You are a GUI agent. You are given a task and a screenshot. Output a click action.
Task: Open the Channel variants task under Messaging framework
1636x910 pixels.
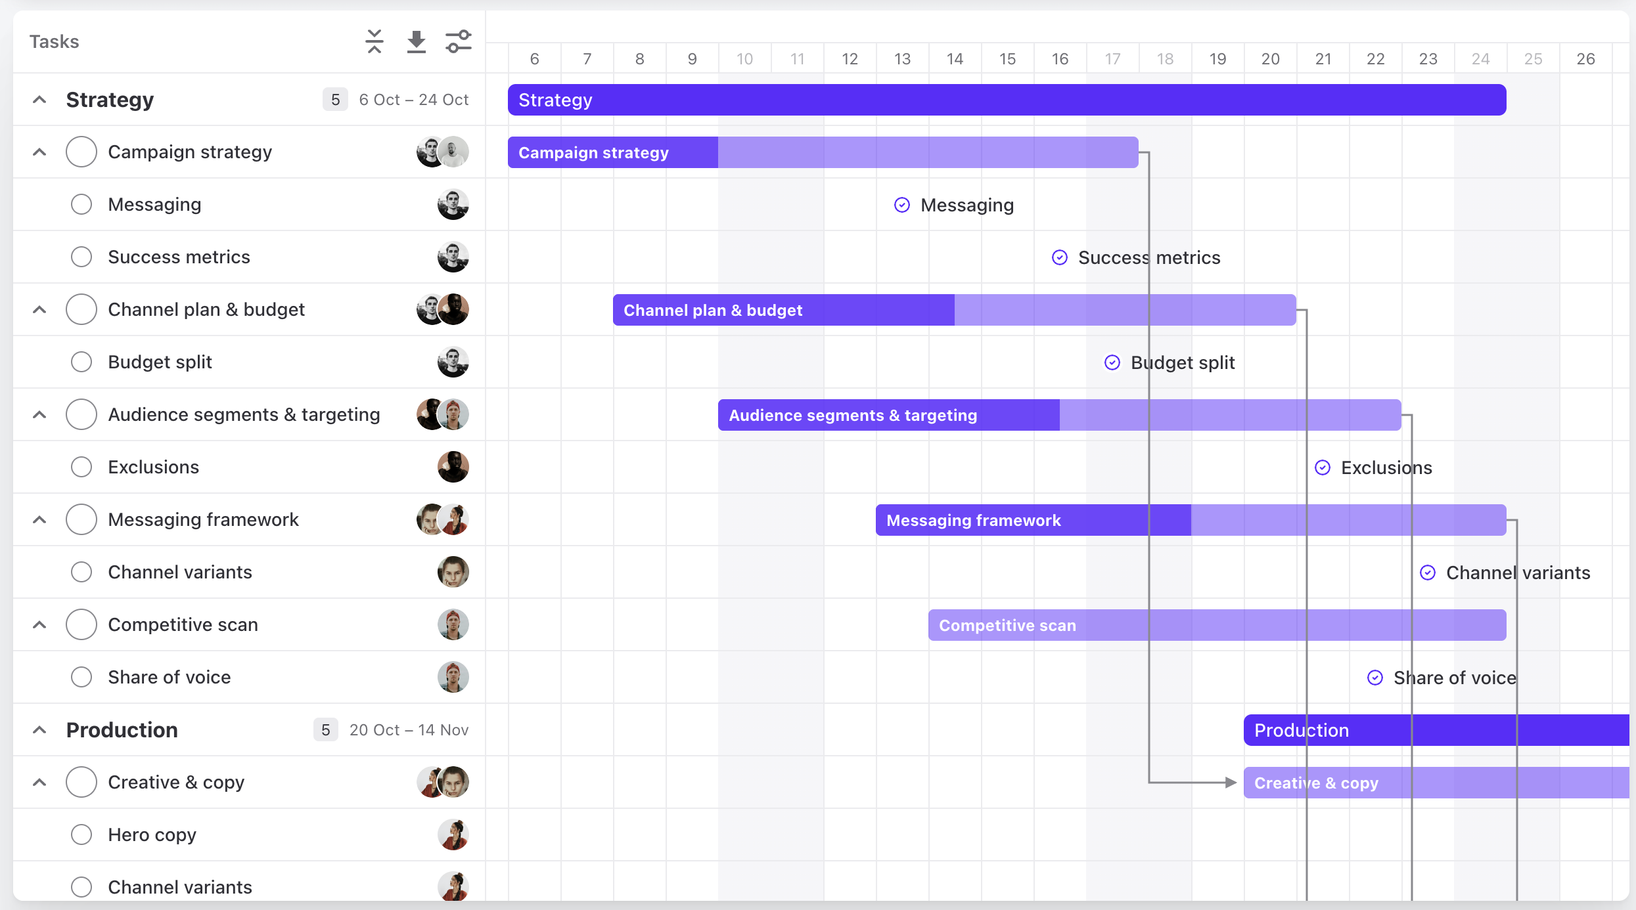180,572
